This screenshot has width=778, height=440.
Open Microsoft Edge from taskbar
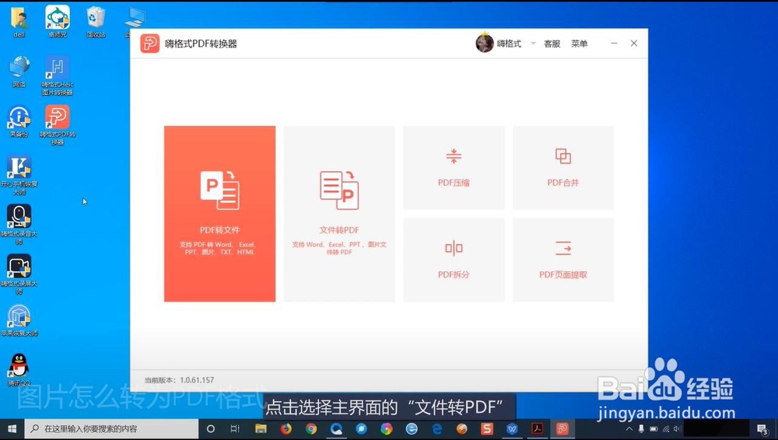pyautogui.click(x=436, y=428)
